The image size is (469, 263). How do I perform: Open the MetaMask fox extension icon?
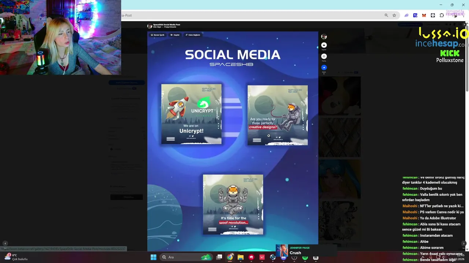coord(424,15)
